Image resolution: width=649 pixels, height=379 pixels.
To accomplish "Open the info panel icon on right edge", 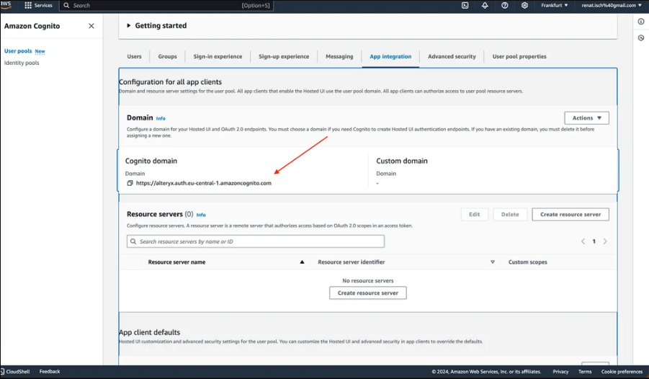I will point(641,22).
